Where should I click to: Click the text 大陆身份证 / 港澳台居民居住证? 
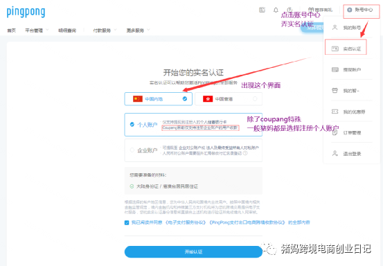tap(167, 186)
